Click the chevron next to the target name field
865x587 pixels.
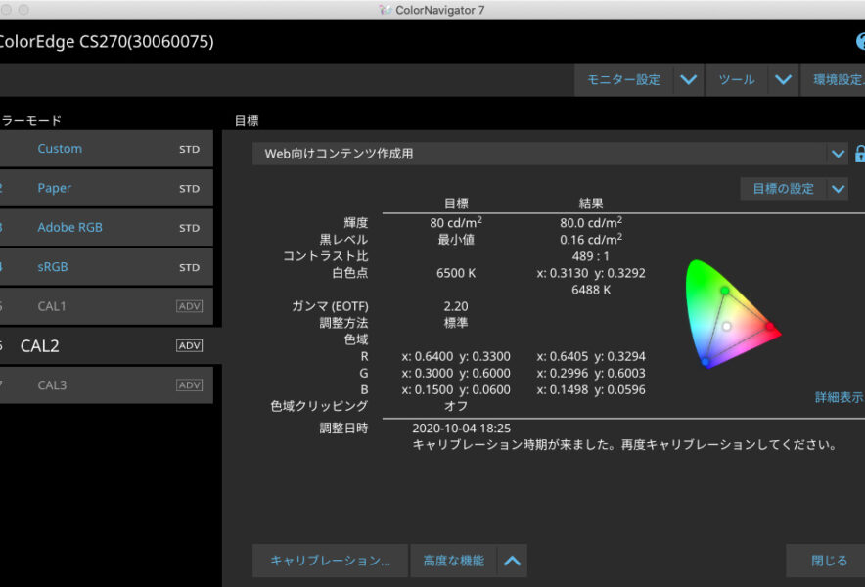pyautogui.click(x=838, y=154)
